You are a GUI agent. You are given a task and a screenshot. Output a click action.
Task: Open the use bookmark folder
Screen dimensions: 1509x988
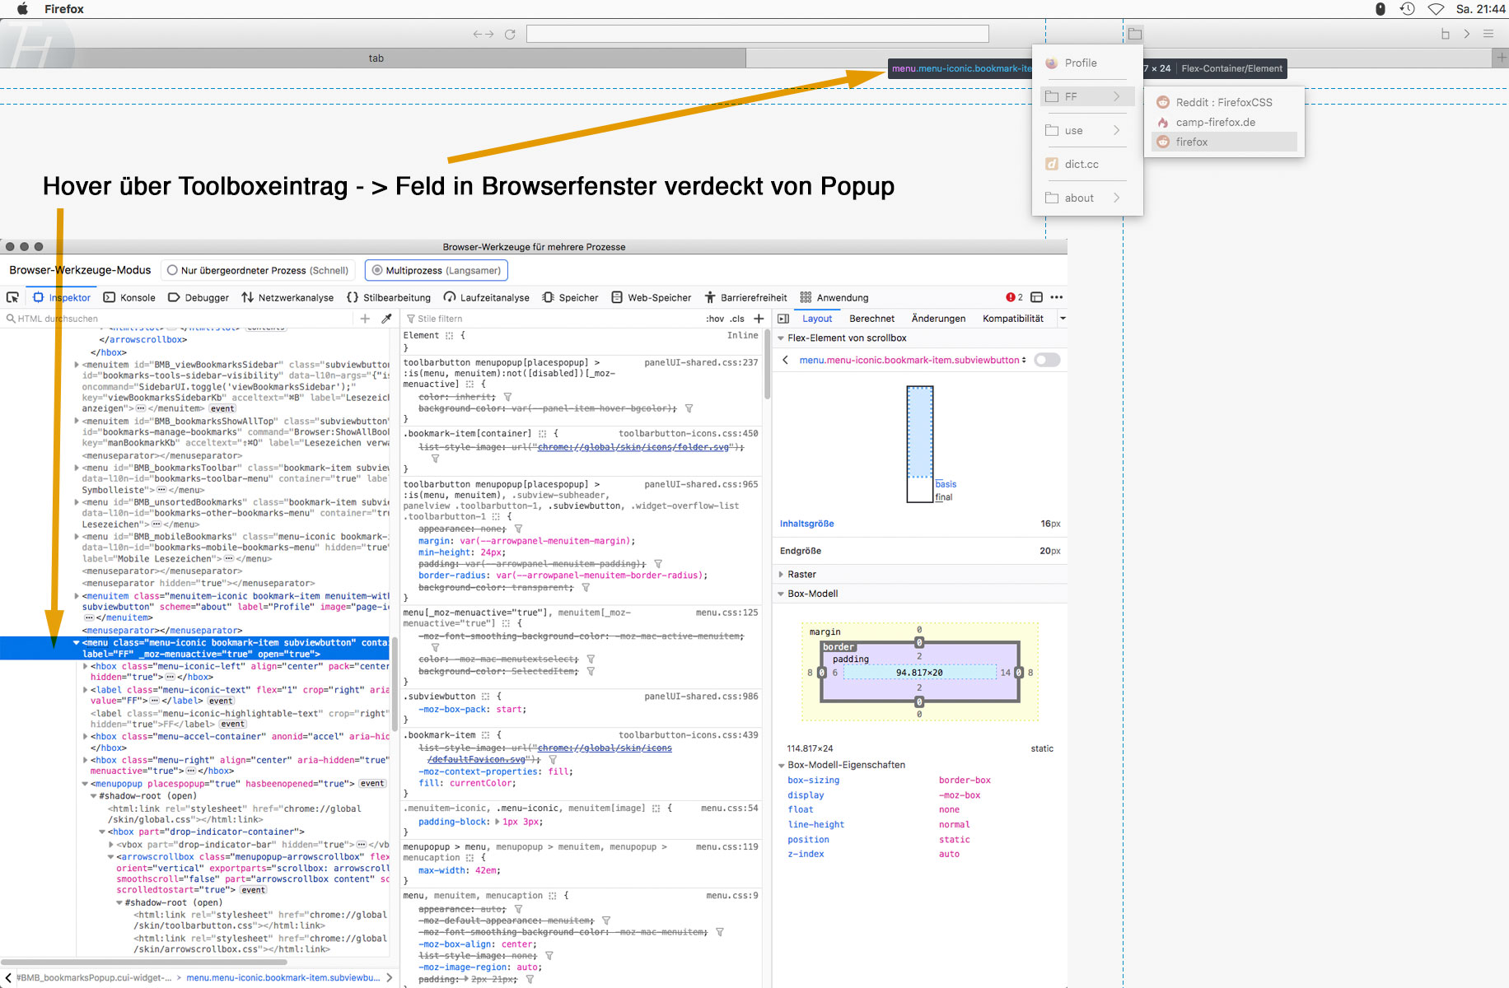(x=1087, y=130)
